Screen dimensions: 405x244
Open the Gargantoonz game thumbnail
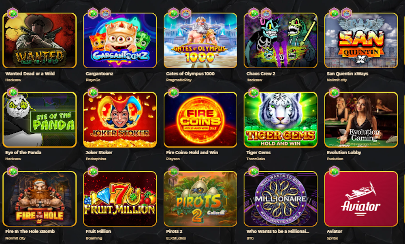pyautogui.click(x=120, y=40)
